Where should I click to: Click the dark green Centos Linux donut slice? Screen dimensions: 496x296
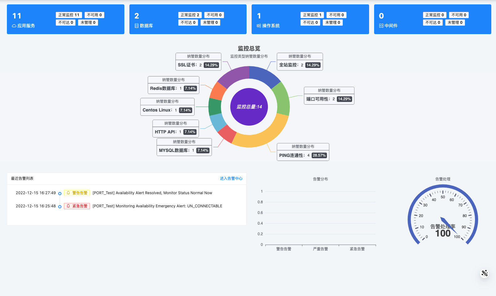click(215, 107)
